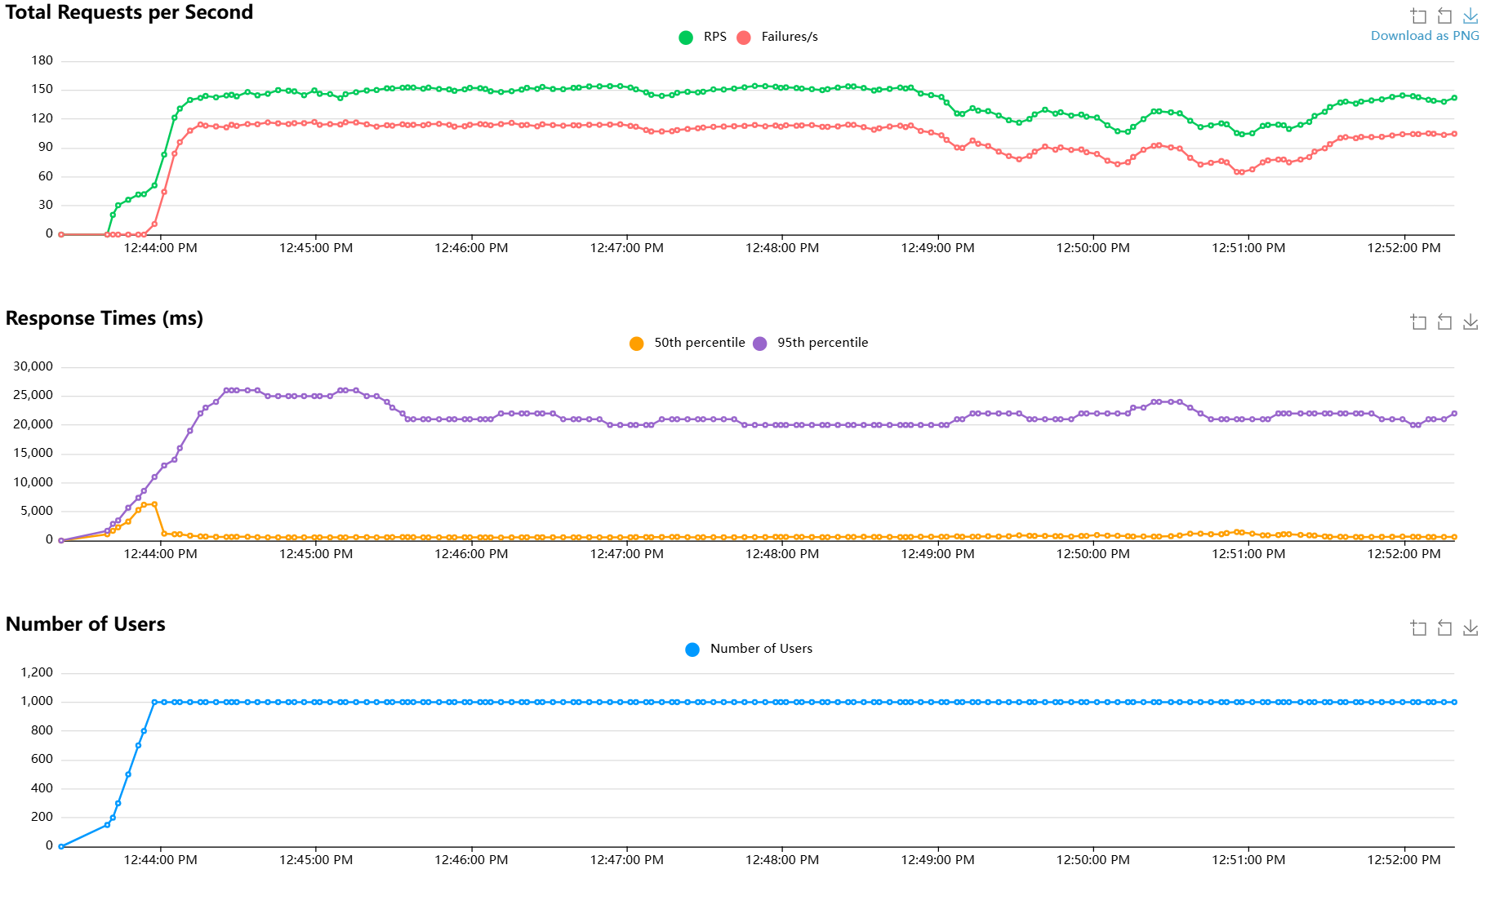Toggle Number of Users legend label
Screen dimensions: 1495x918
761,649
